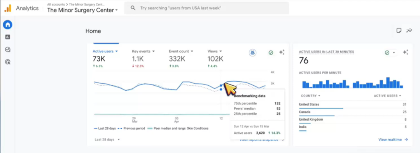Click the sparkle icon on realtime card
The image size is (420, 153).
(x=406, y=52)
